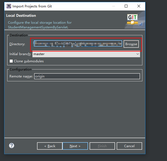Click the Initial branch label

[x=20, y=54]
